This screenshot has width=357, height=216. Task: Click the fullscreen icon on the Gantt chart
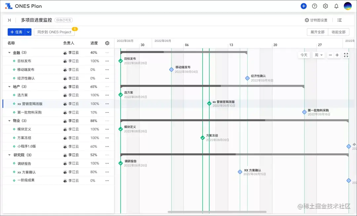point(346,55)
